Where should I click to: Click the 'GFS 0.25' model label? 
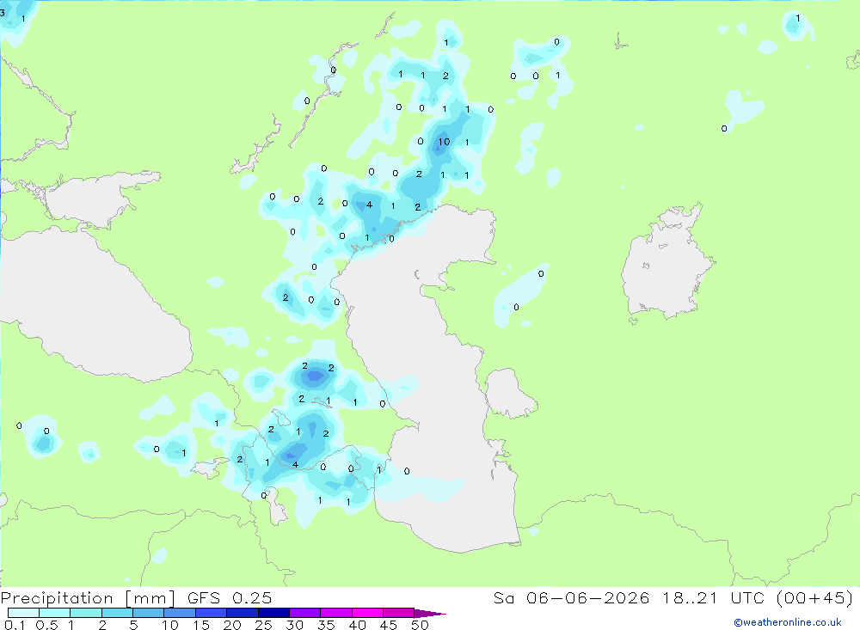click(x=230, y=597)
